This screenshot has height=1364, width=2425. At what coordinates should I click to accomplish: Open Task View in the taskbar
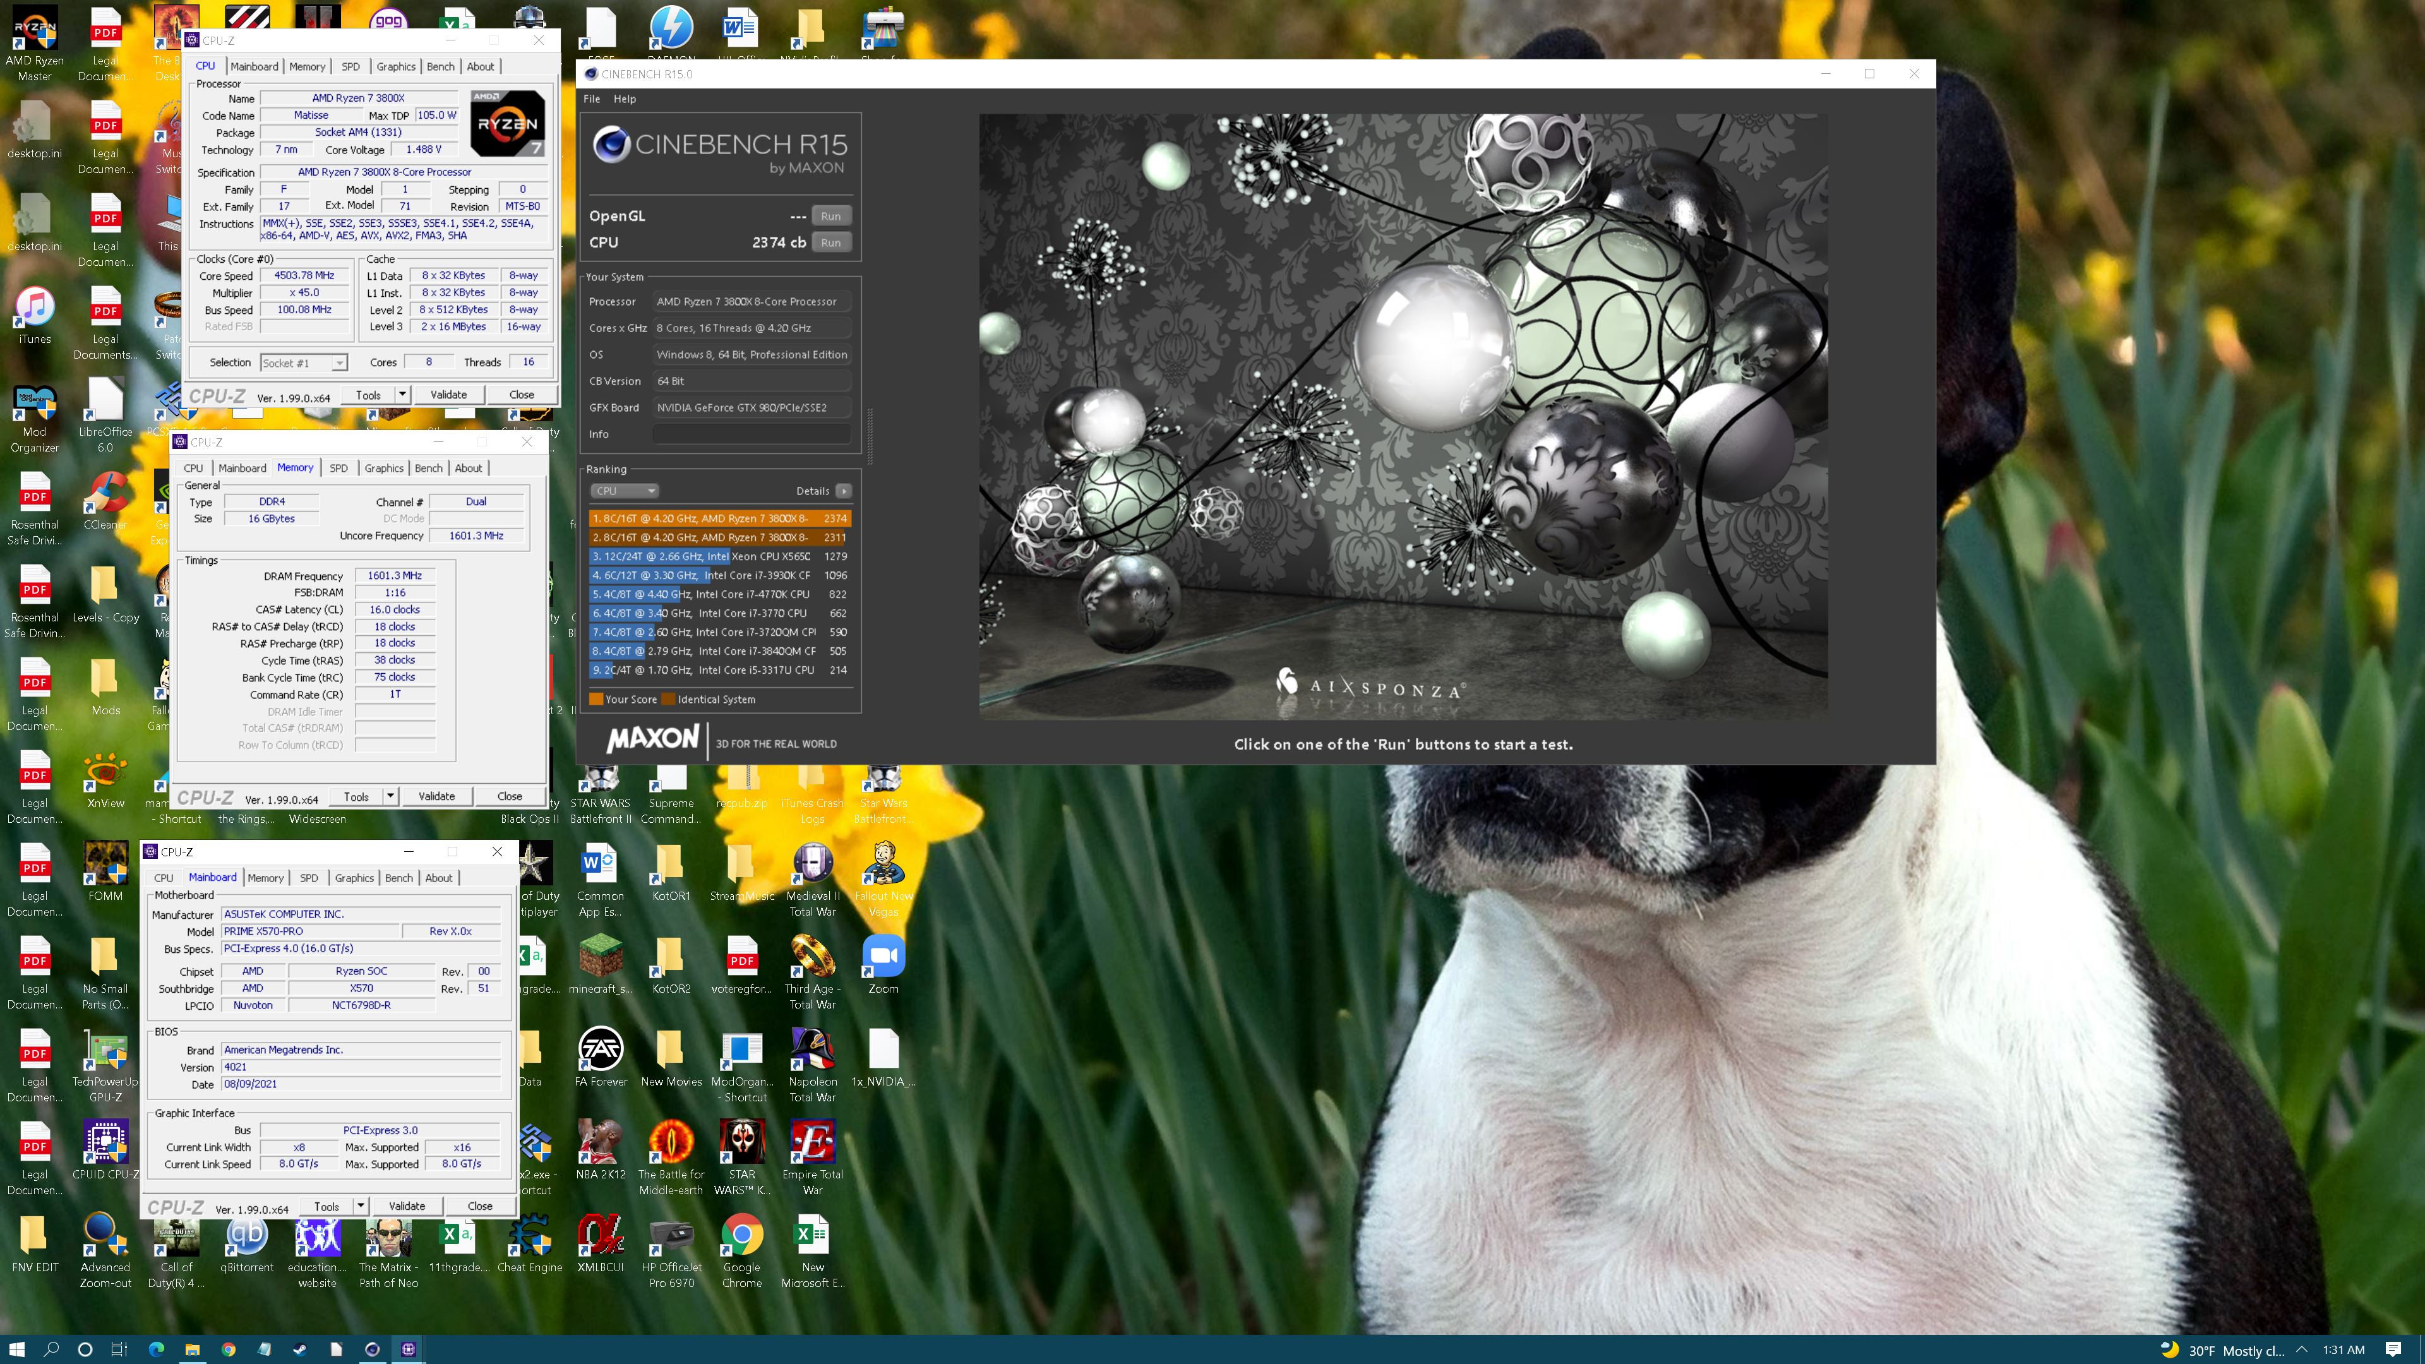pyautogui.click(x=119, y=1349)
